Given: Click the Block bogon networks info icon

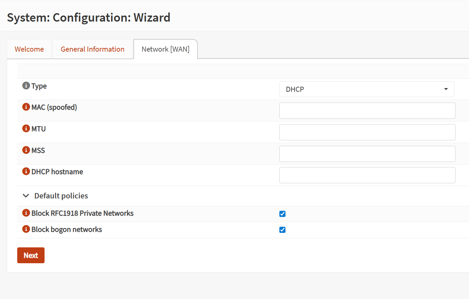Looking at the screenshot, I should (x=26, y=229).
